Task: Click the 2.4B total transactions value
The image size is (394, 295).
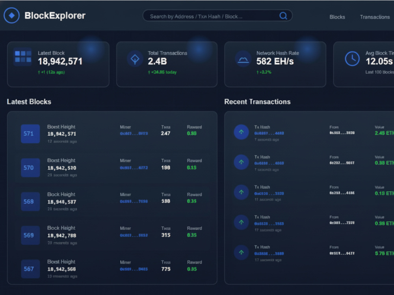Action: click(x=157, y=61)
